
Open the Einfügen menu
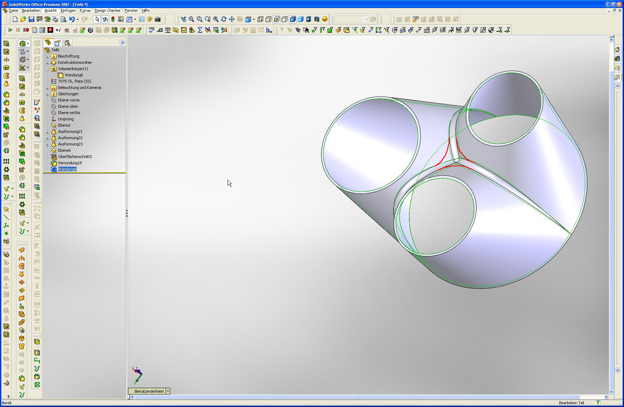(68, 10)
